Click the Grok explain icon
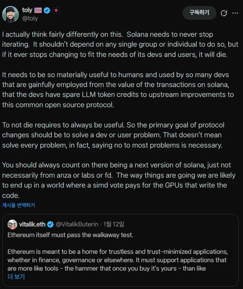243x289 pixels. 224,13
